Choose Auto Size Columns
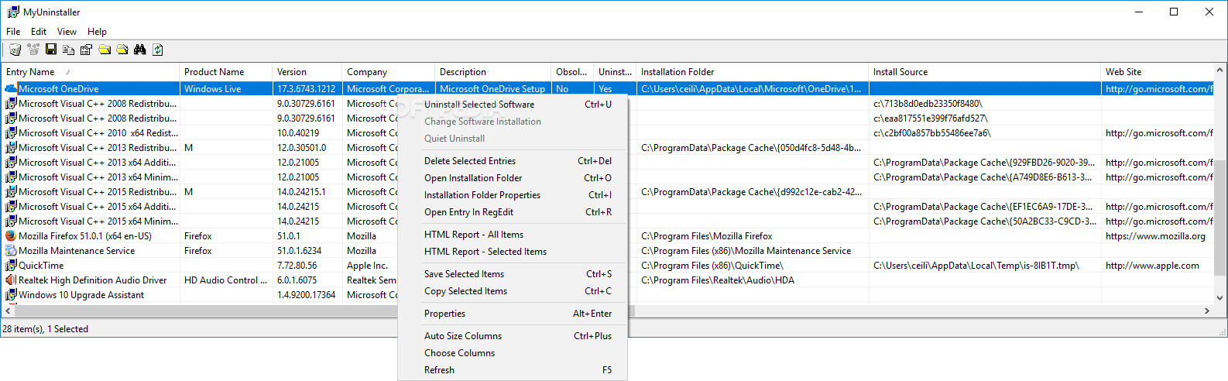Image resolution: width=1228 pixels, height=381 pixels. [513, 336]
